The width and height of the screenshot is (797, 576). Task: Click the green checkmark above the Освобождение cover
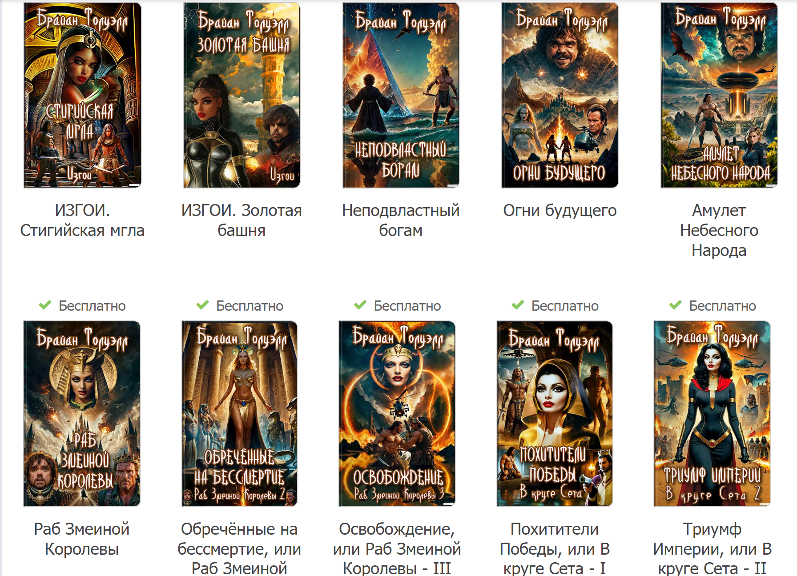click(360, 305)
